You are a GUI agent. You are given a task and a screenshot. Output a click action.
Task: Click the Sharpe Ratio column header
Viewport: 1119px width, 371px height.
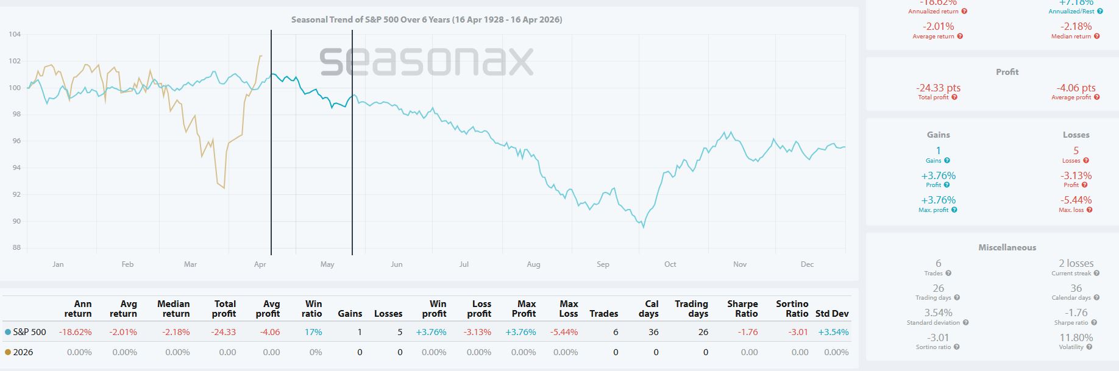742,309
